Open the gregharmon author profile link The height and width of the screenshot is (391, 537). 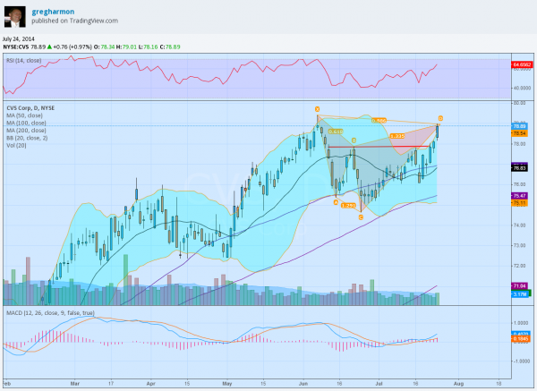53,12
